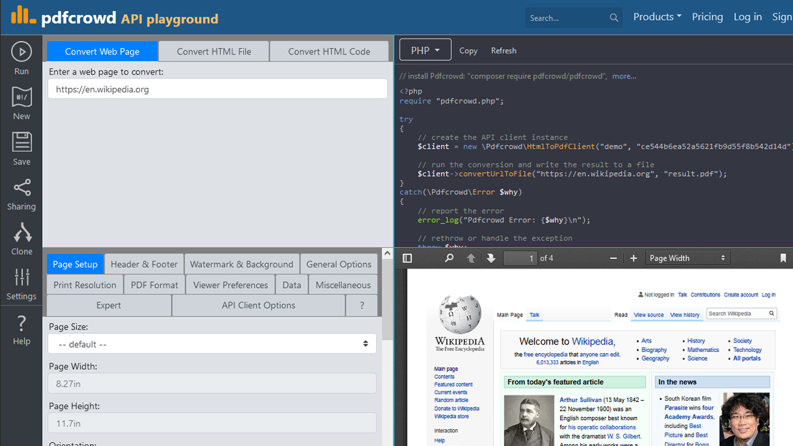Click the Search Wikipedia box in preview
The width and height of the screenshot is (793, 446).
[742, 313]
